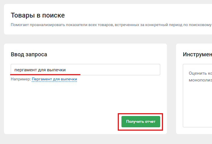Click the Например: label under the field
This screenshot has height=144, width=212.
pyautogui.click(x=21, y=79)
